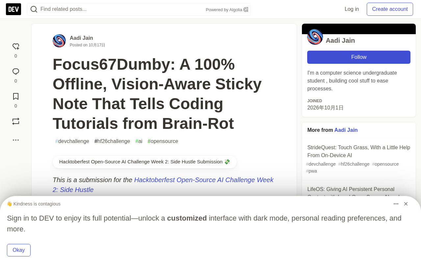Follow the Hacktoberfest Challenge Week 2 link
This screenshot has width=421, height=263.
[163, 185]
